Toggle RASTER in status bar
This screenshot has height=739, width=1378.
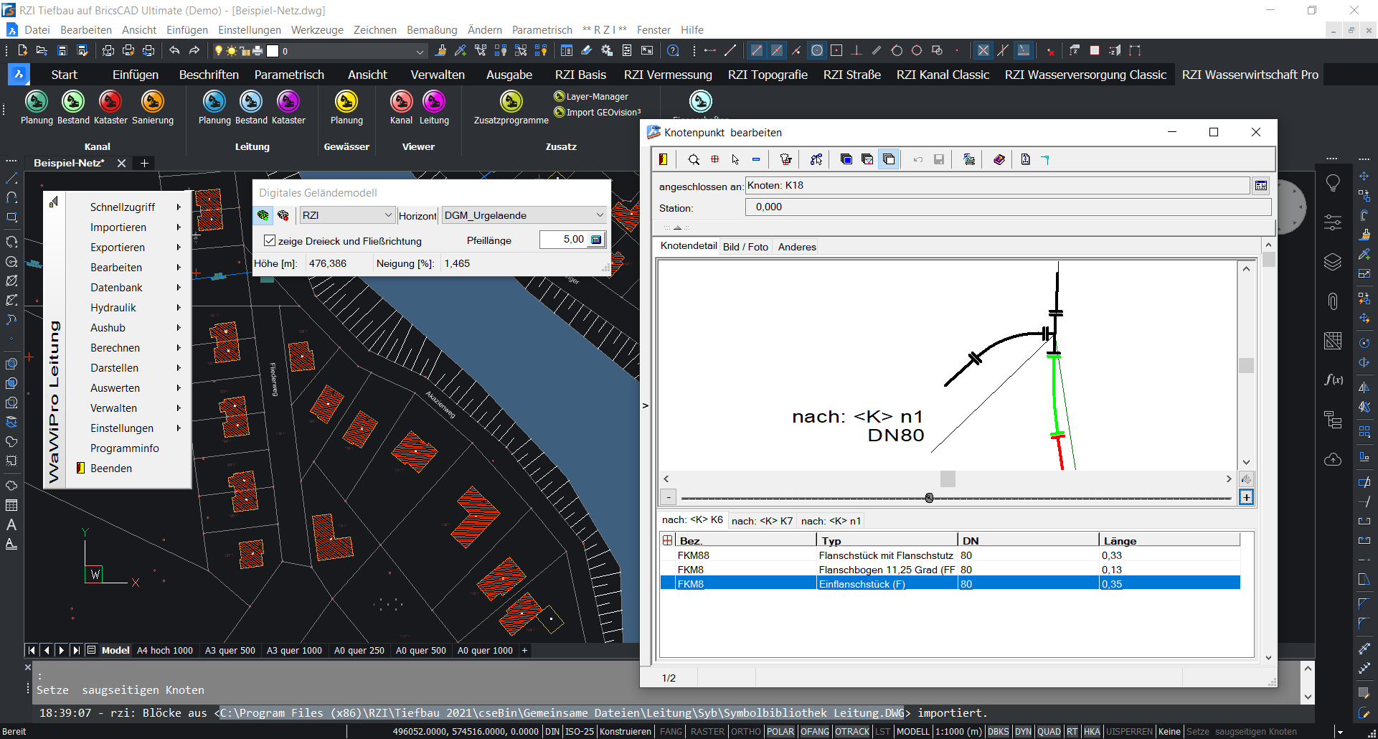coord(707,731)
